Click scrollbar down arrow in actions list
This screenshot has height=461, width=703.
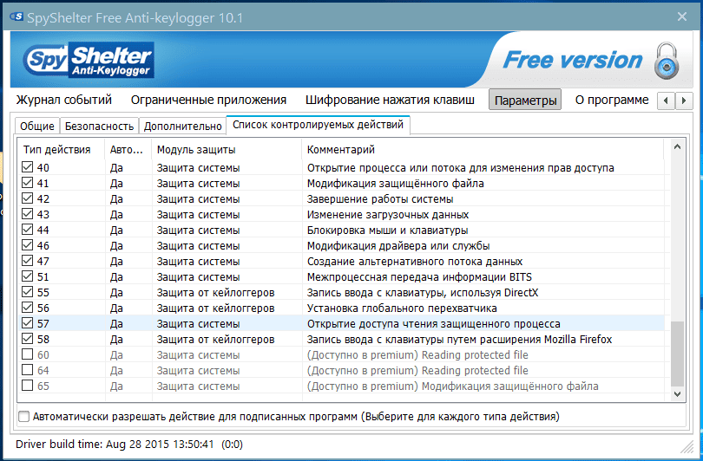pos(678,394)
